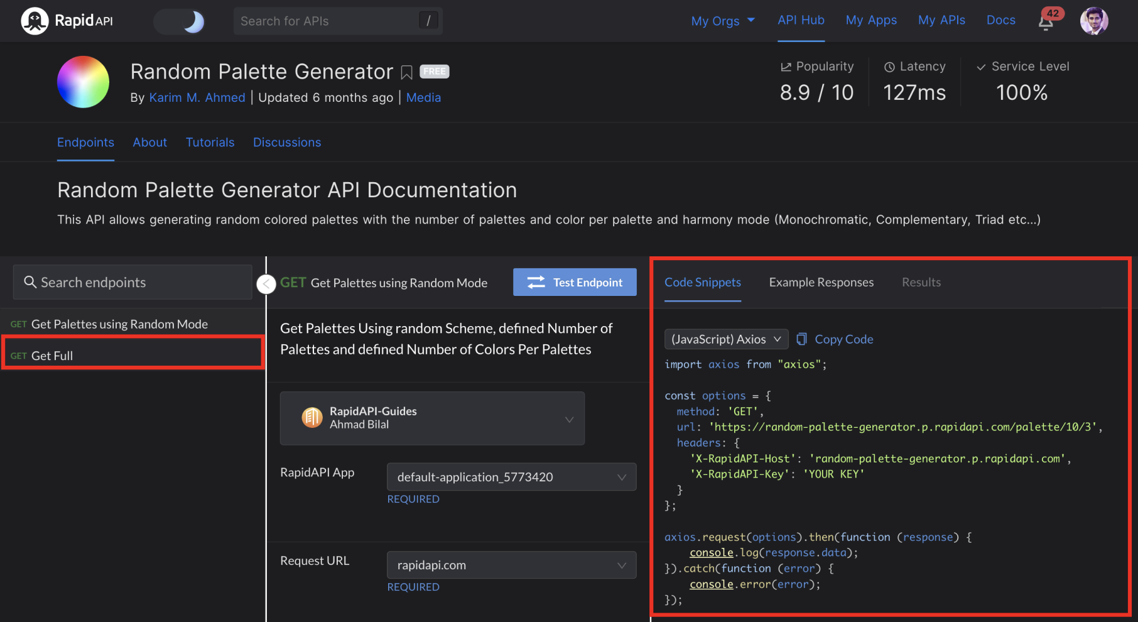This screenshot has height=622, width=1138.
Task: Go to the API Hub tab
Action: pyautogui.click(x=801, y=20)
